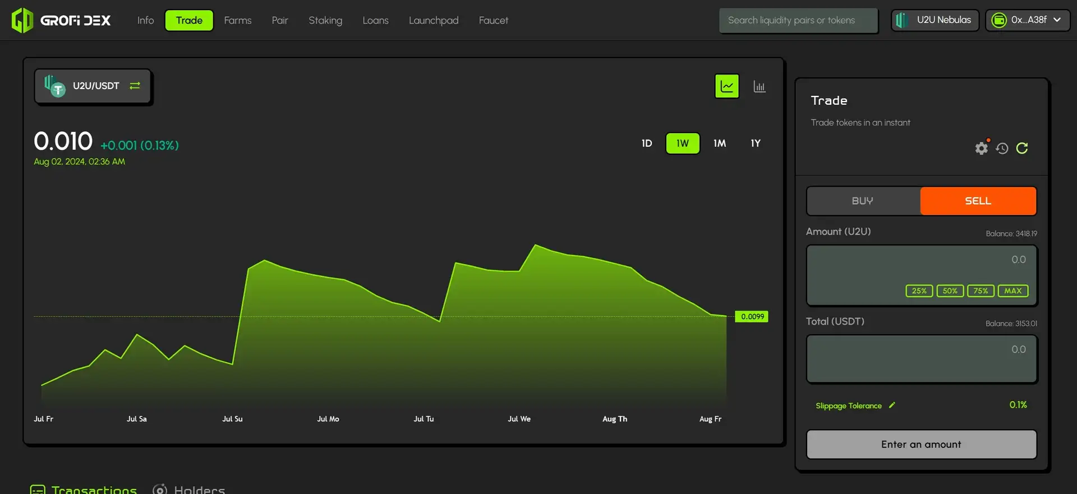Focus the search liquidity pairs field
1077x494 pixels.
(x=798, y=20)
